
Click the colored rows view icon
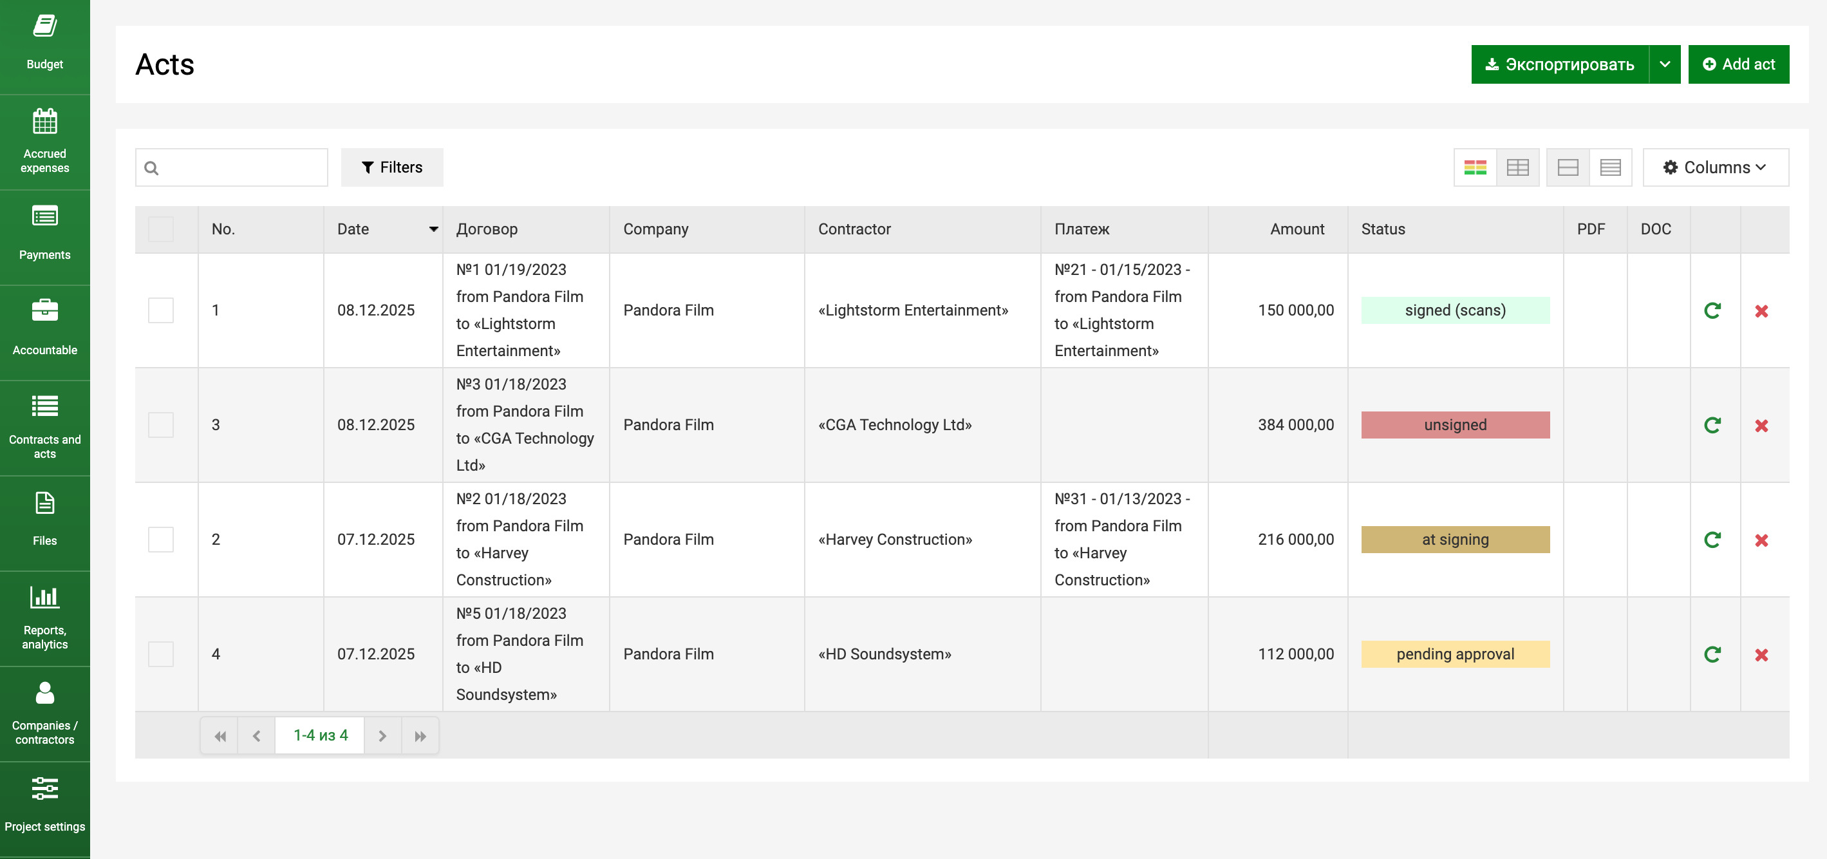click(1474, 167)
